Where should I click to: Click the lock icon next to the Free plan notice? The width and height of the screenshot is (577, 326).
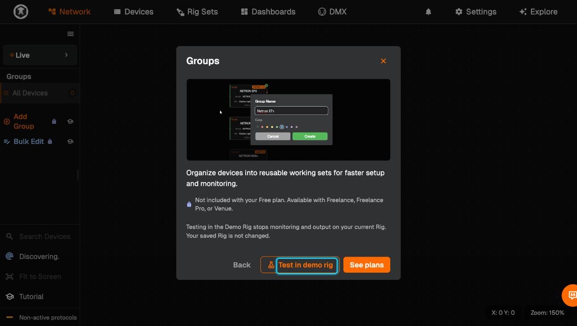(x=189, y=204)
